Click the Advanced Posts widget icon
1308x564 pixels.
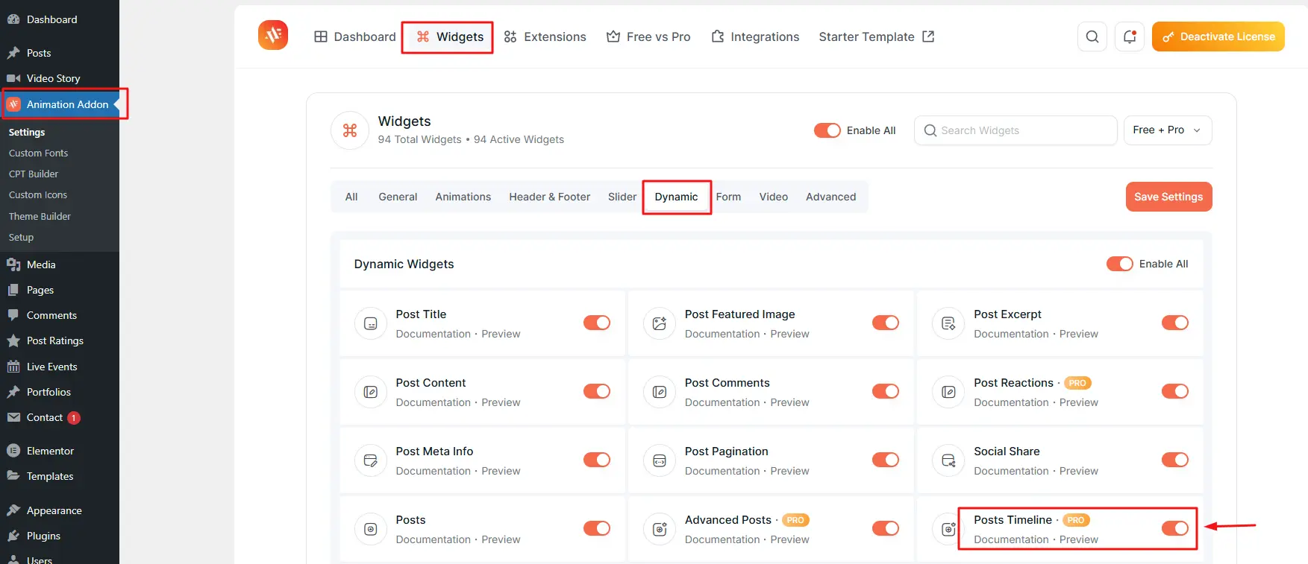pos(660,529)
